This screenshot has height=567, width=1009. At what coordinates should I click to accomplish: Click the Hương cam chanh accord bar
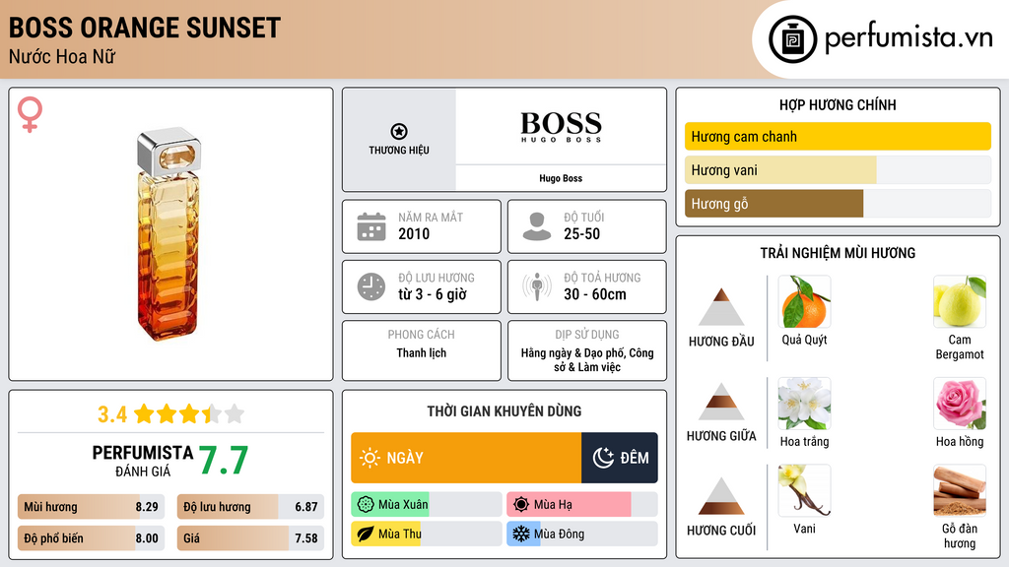838,137
